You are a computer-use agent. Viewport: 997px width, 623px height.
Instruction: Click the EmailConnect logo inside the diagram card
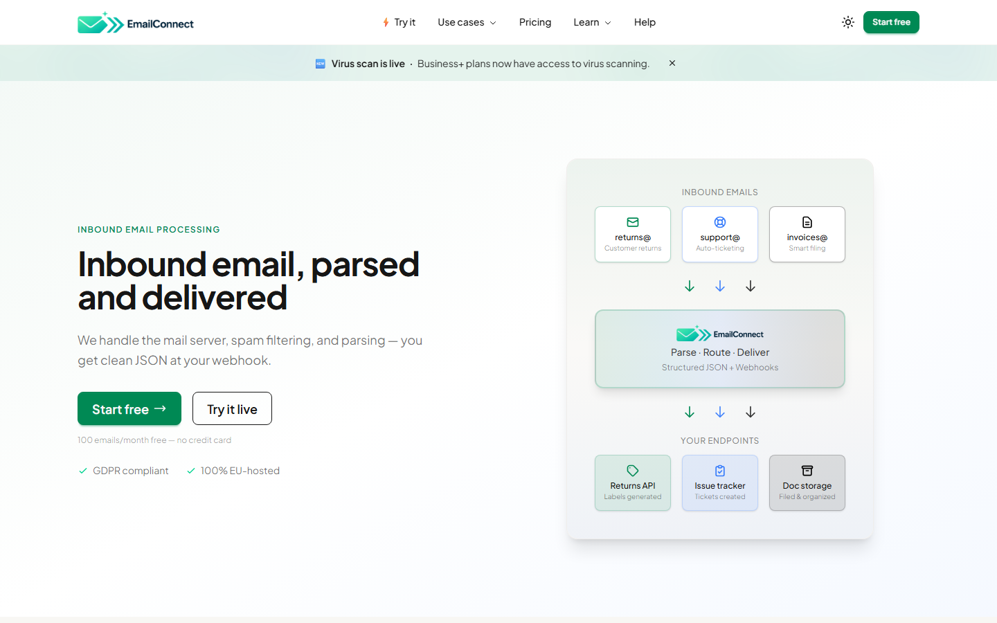pyautogui.click(x=719, y=334)
